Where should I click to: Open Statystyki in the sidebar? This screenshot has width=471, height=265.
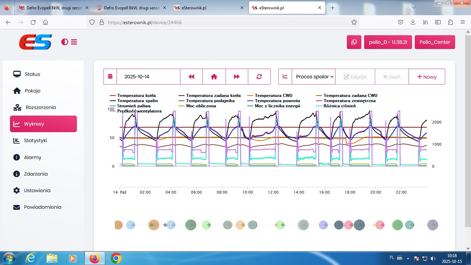(35, 140)
